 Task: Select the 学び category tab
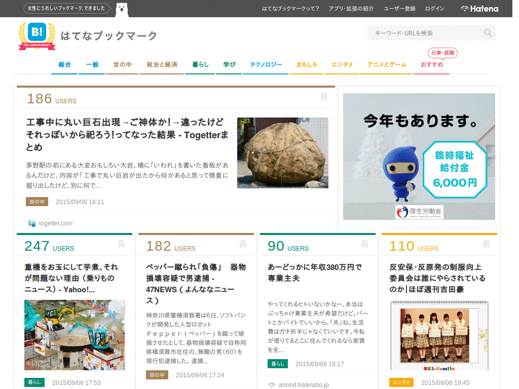[x=229, y=64]
